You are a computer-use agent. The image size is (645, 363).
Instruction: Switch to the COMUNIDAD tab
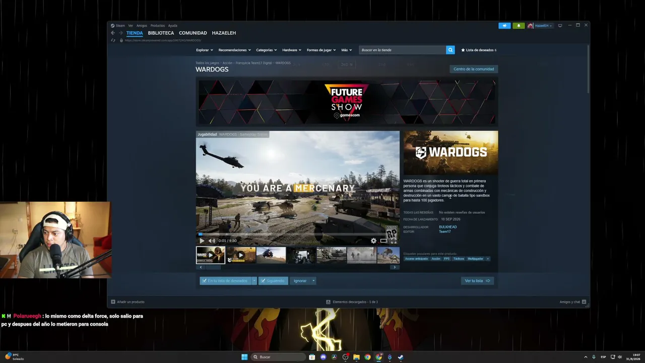click(x=193, y=33)
